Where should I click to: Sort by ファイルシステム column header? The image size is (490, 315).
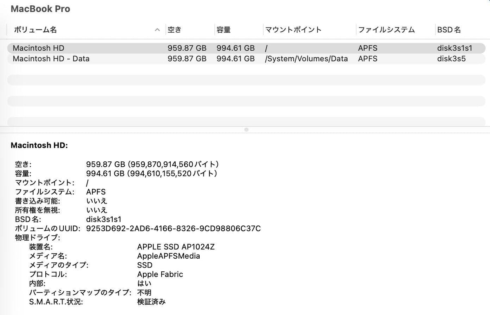[386, 30]
